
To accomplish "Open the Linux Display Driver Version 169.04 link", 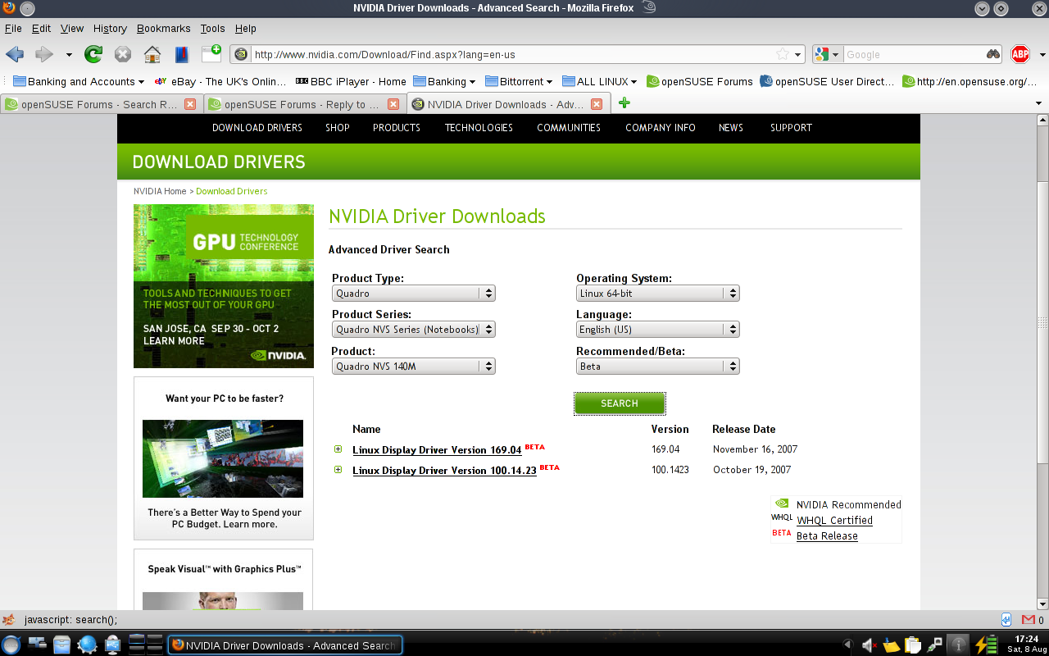I will (437, 450).
